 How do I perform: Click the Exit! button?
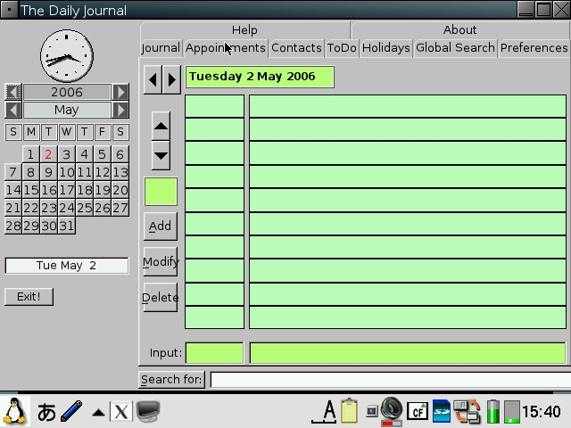(x=29, y=296)
